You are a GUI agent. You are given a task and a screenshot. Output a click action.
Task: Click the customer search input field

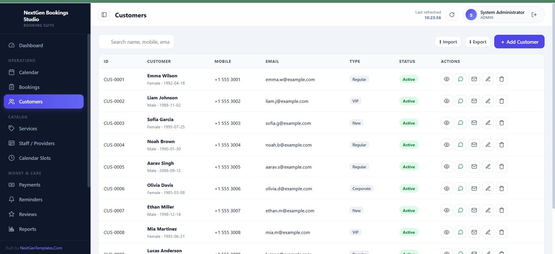(136, 42)
